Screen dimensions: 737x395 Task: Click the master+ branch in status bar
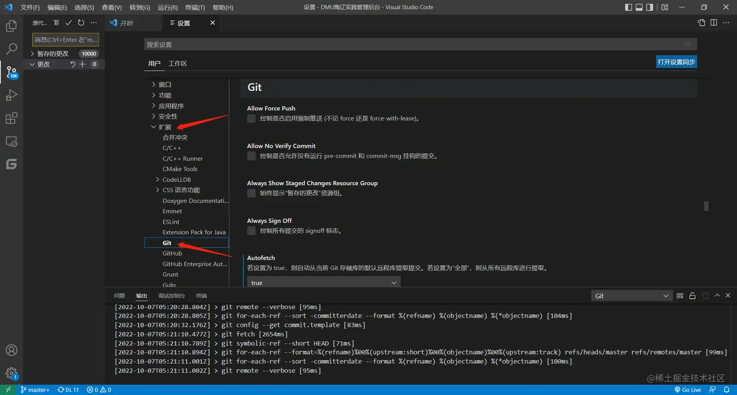click(x=35, y=390)
